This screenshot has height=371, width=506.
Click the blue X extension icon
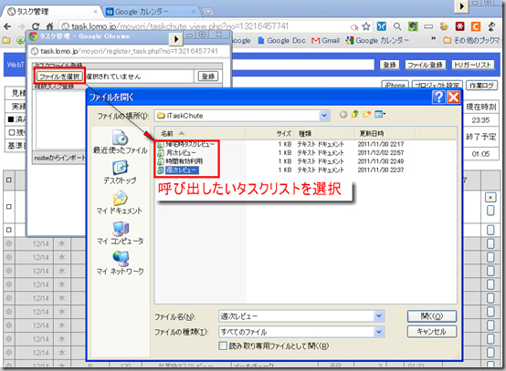point(382,26)
